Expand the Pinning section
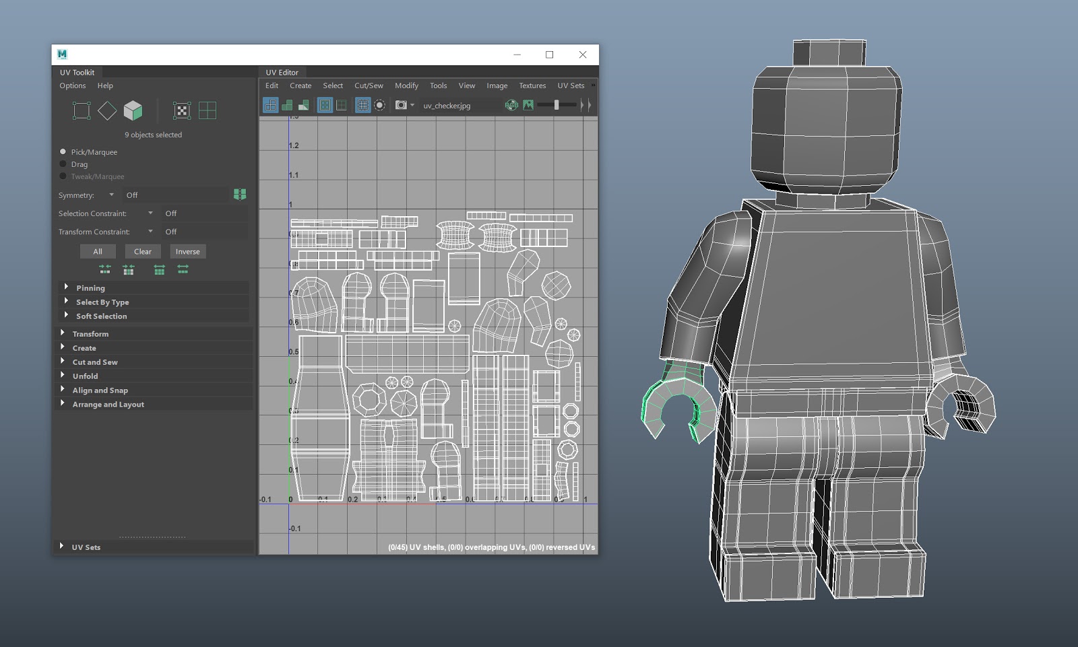The height and width of the screenshot is (647, 1078). point(155,287)
